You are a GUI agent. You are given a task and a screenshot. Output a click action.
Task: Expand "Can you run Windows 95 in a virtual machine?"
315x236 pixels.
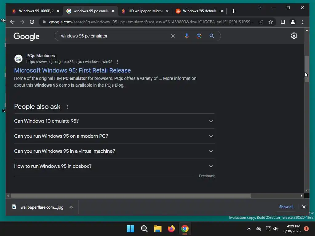[x=114, y=151]
